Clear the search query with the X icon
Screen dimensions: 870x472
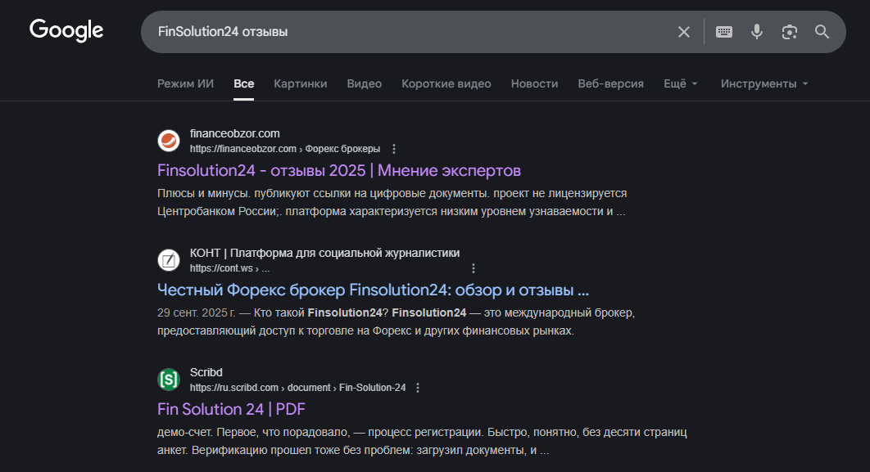684,31
